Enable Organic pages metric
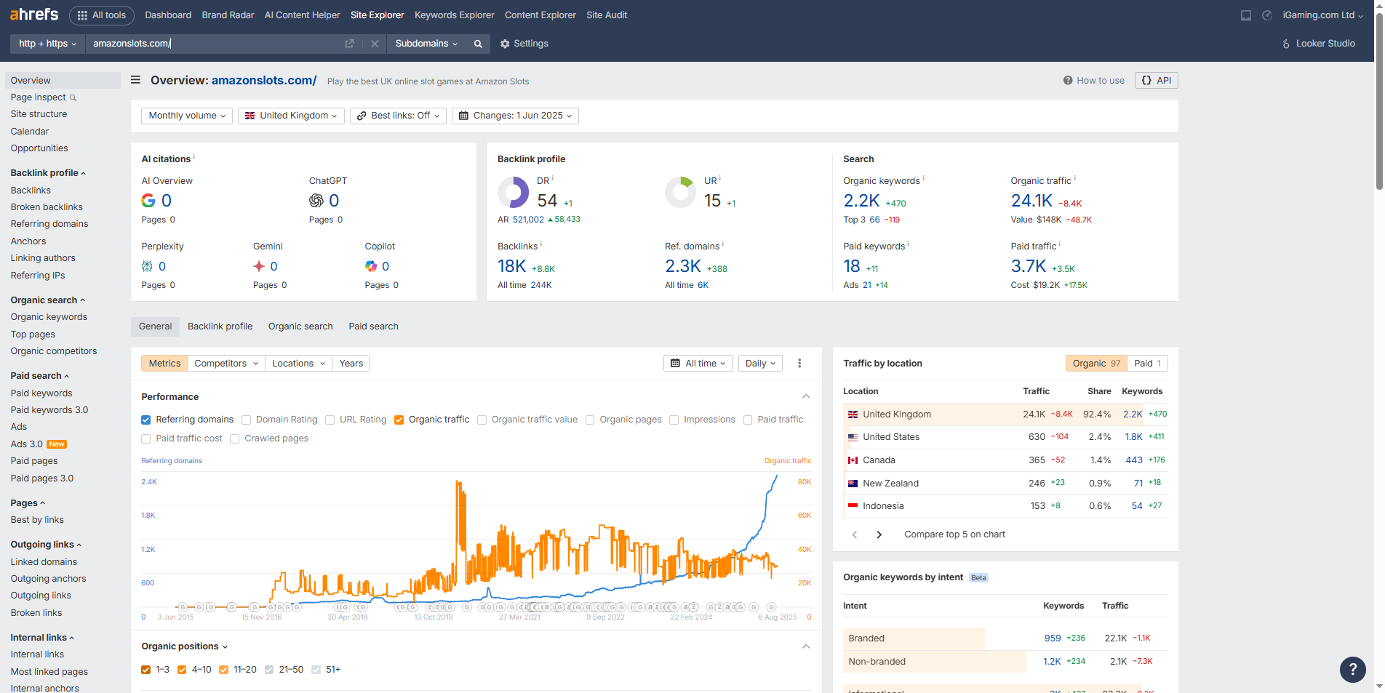 pyautogui.click(x=590, y=420)
